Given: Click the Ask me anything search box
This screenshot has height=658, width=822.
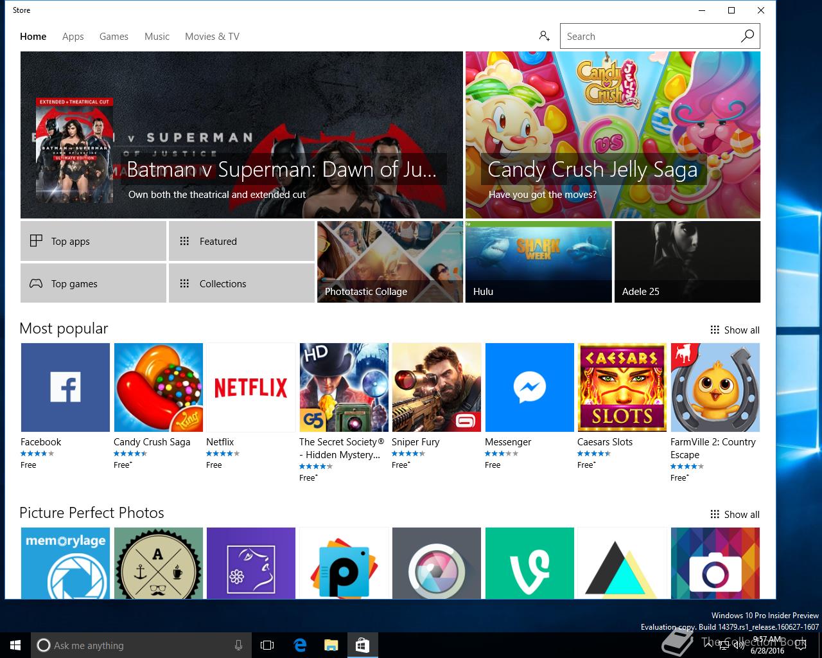Looking at the screenshot, I should pos(140,645).
